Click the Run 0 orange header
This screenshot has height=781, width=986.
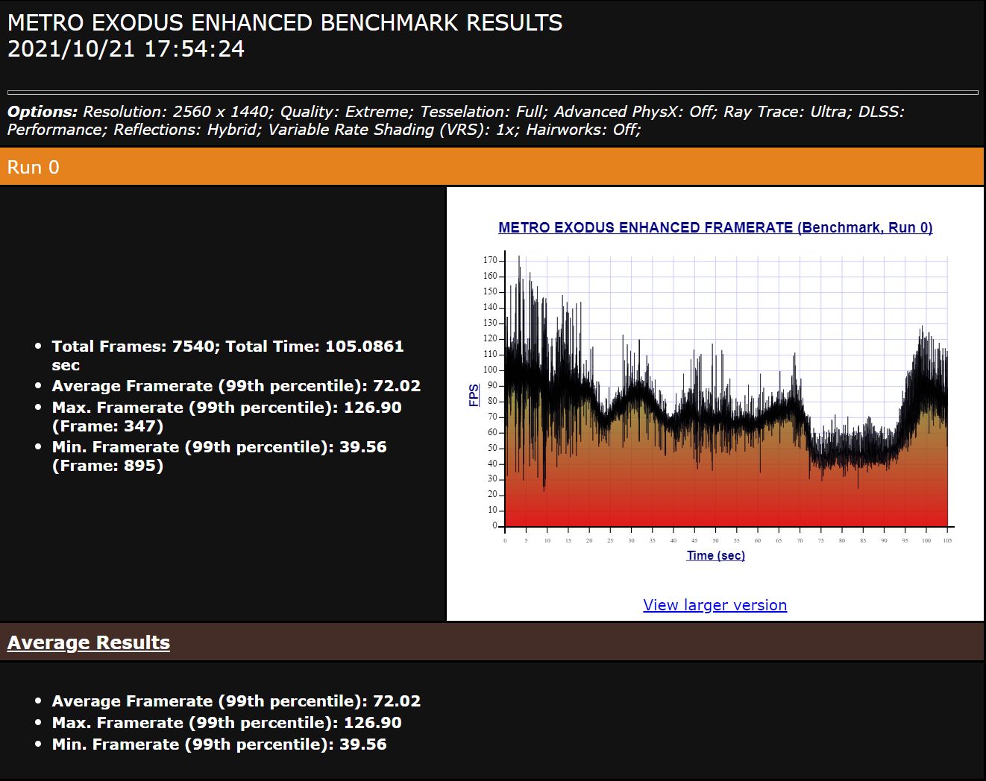492,166
